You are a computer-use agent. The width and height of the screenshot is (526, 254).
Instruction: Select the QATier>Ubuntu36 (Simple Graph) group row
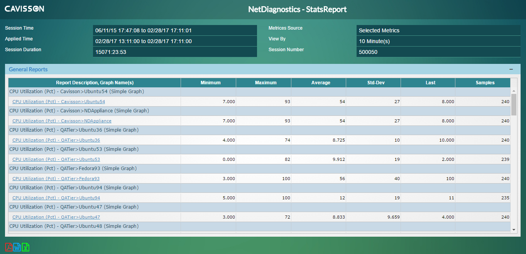(259, 130)
